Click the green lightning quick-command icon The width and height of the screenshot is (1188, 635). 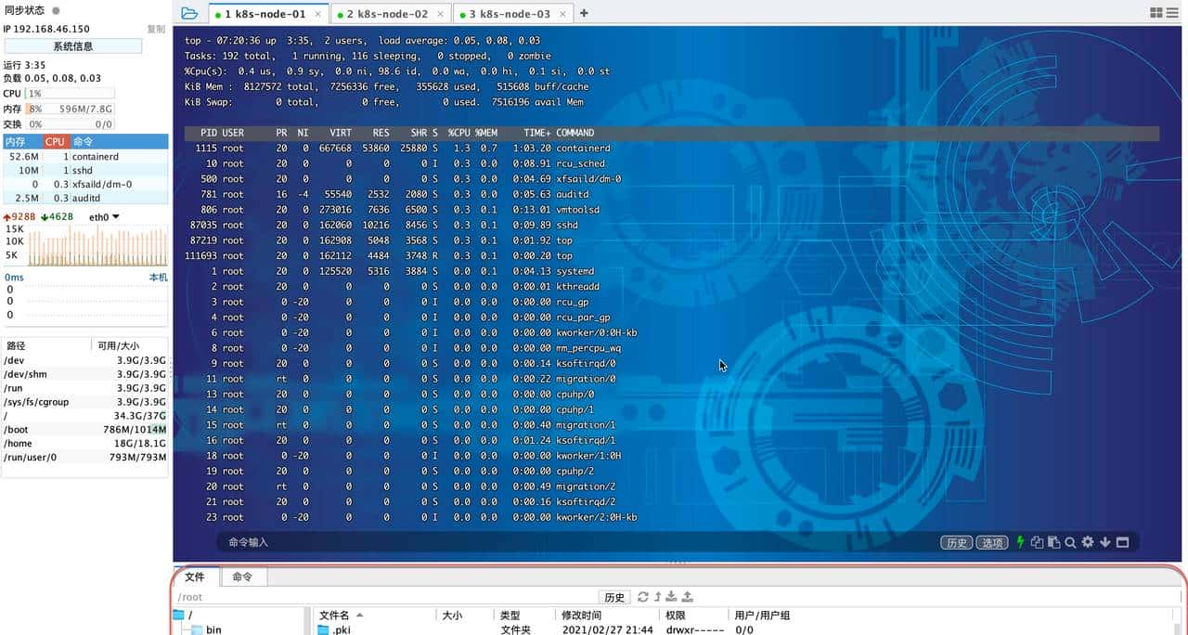pyautogui.click(x=1019, y=541)
